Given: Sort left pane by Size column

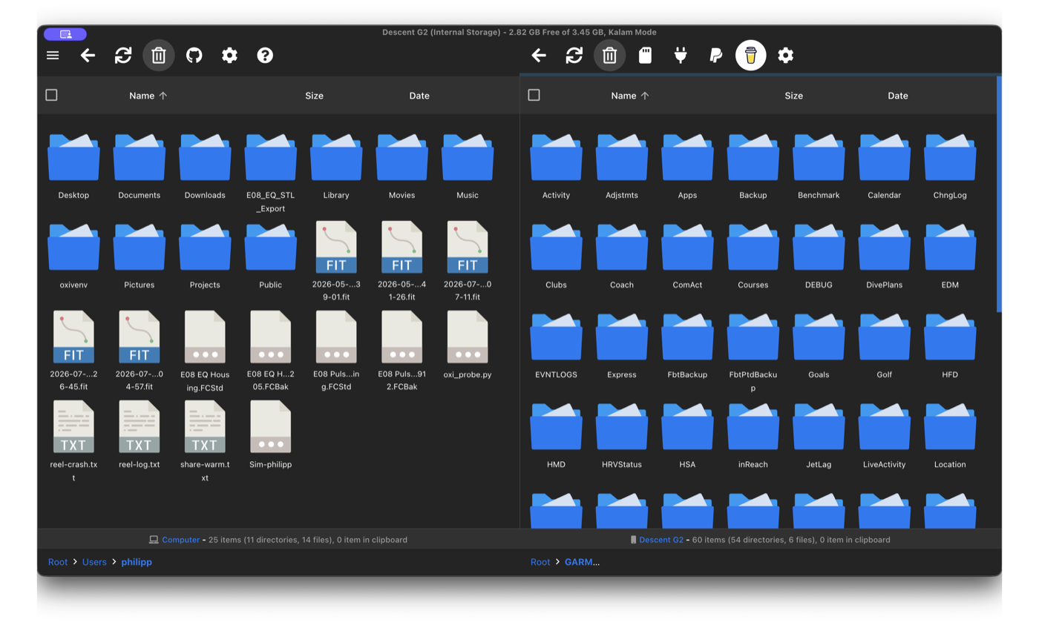Looking at the screenshot, I should (x=315, y=96).
